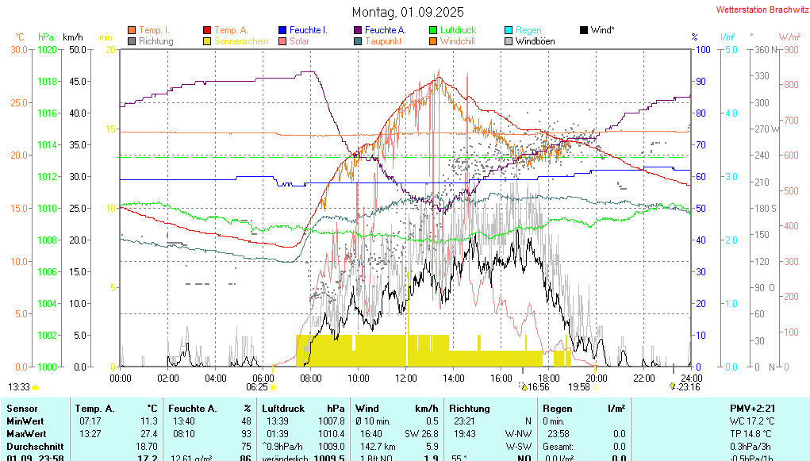810x461 pixels.
Task: Click the black Wind legend swatch
Action: pos(584,30)
